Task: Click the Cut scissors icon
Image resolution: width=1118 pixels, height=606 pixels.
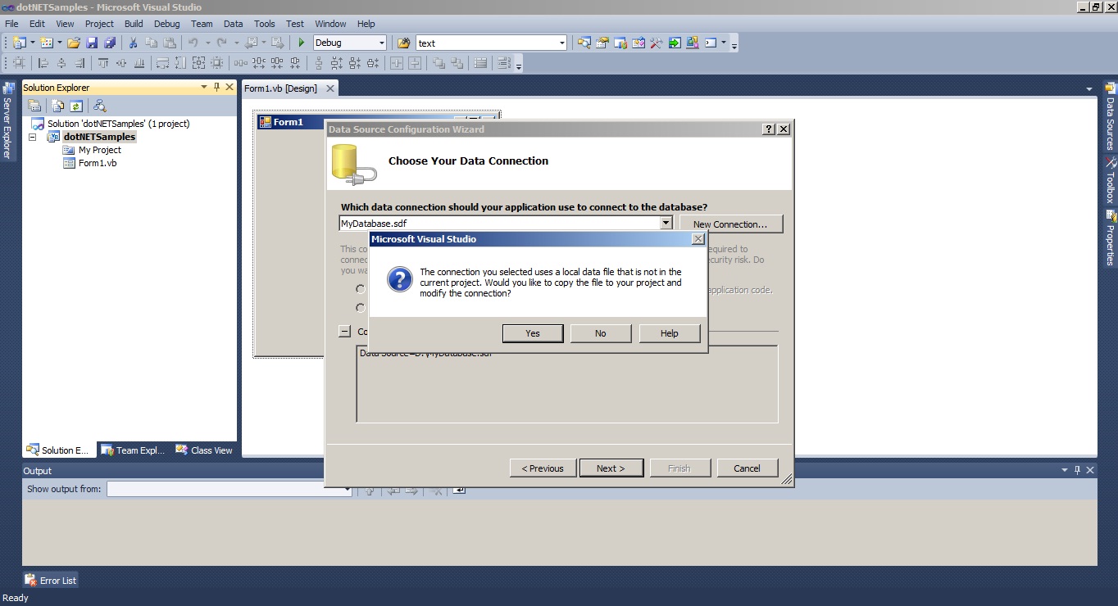Action: (133, 43)
